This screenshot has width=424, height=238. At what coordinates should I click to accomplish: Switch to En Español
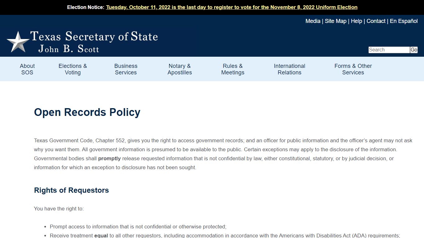[404, 21]
